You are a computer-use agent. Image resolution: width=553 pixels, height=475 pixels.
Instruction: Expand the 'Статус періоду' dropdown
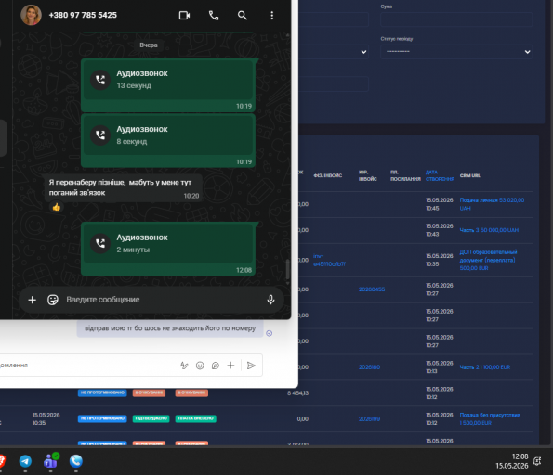click(x=456, y=52)
